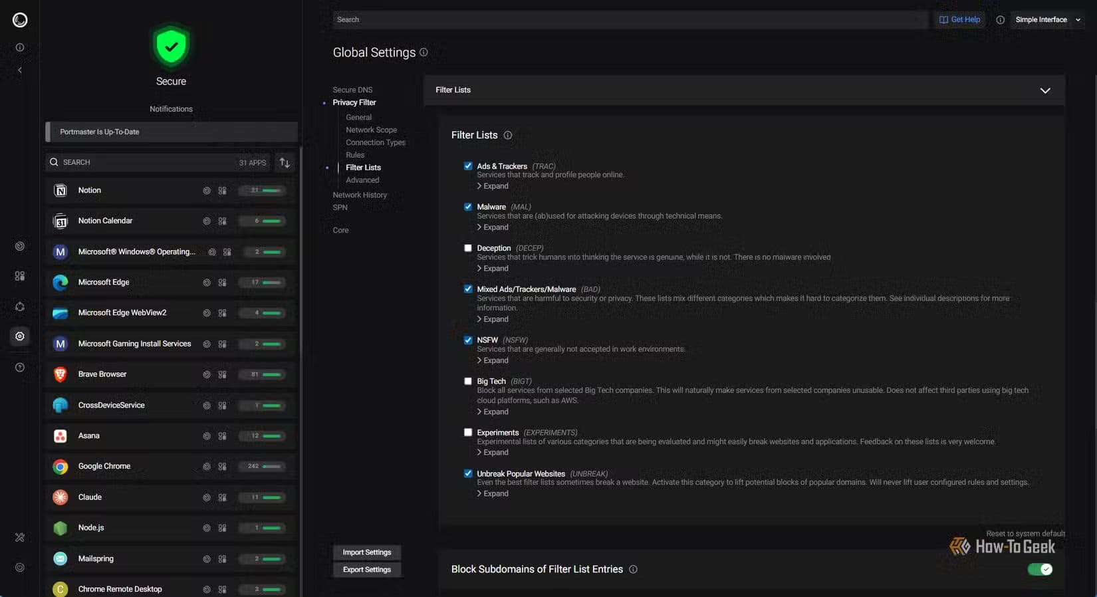
Task: Click the Portmaster logo icon
Action: (20, 20)
